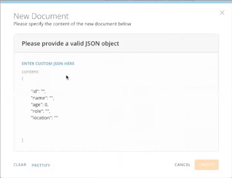The height and width of the screenshot is (178, 232).
Task: Click the blank line above the "id" entry
Action: [x=55, y=84]
